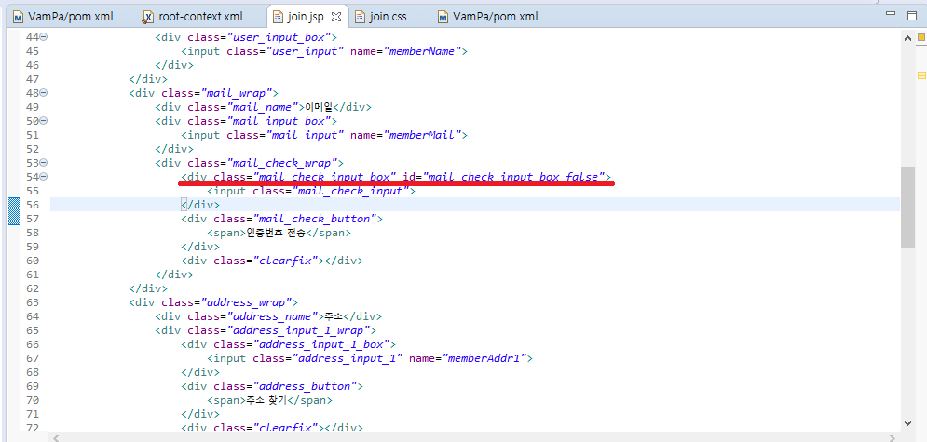Click the "address_input_1_box" class value

pos(321,344)
